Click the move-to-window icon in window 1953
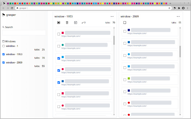 coord(76,23)
